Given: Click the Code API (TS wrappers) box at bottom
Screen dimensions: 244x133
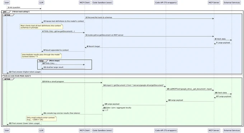Looking at the screenshot, I should 166,130.
